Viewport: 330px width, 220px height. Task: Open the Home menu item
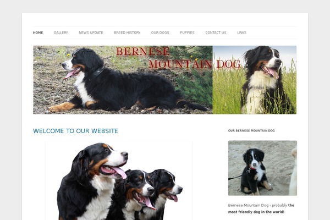tap(38, 32)
